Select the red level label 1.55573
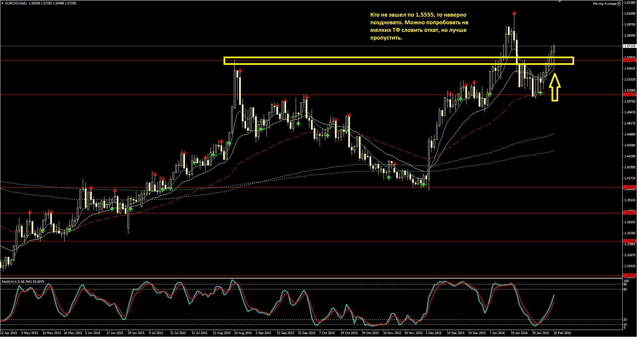Screen dimensions: 637x337 coord(630,60)
